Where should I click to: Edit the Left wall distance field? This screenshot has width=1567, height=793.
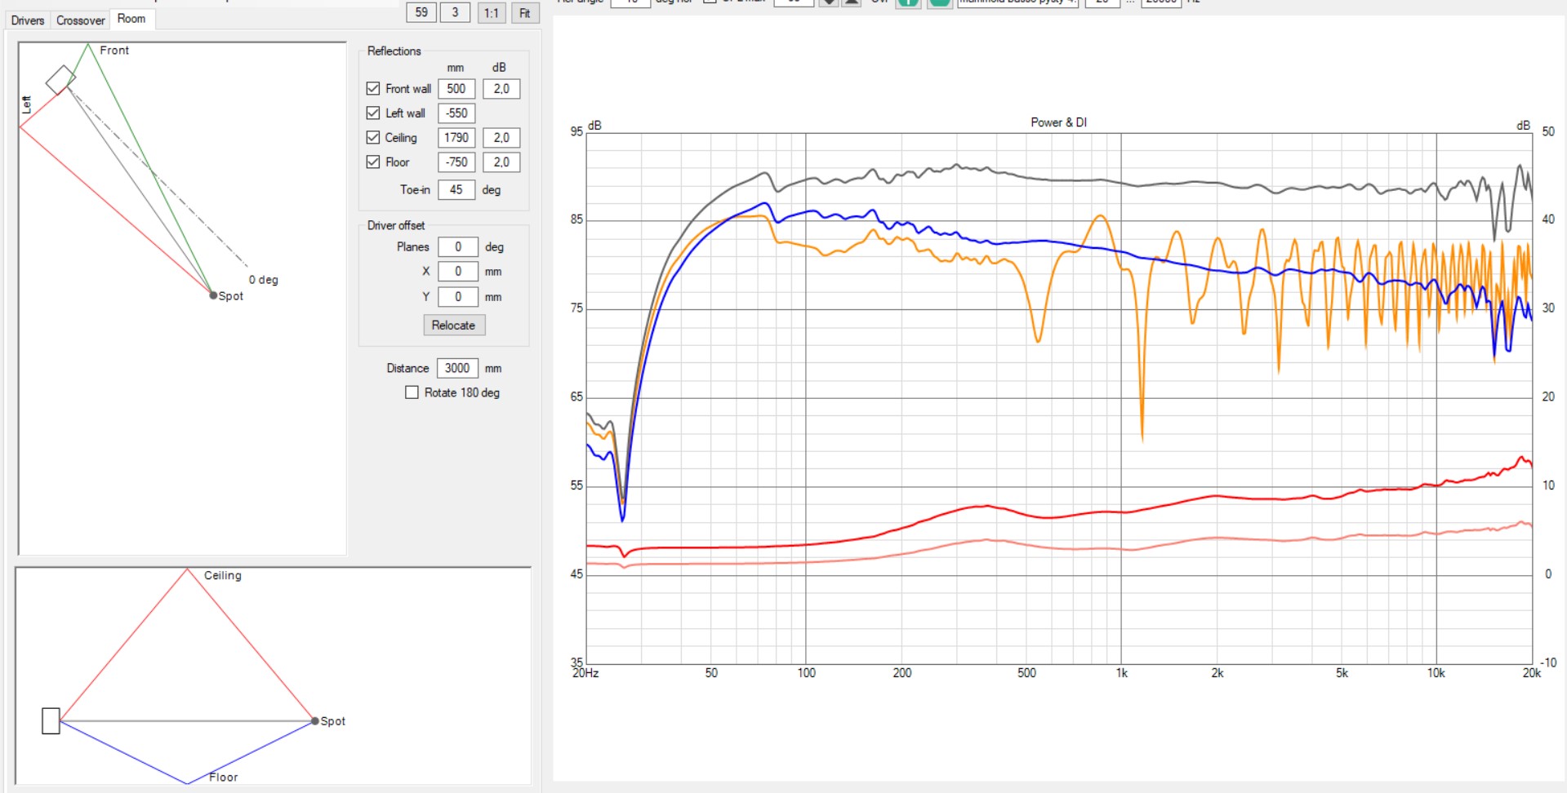[456, 113]
